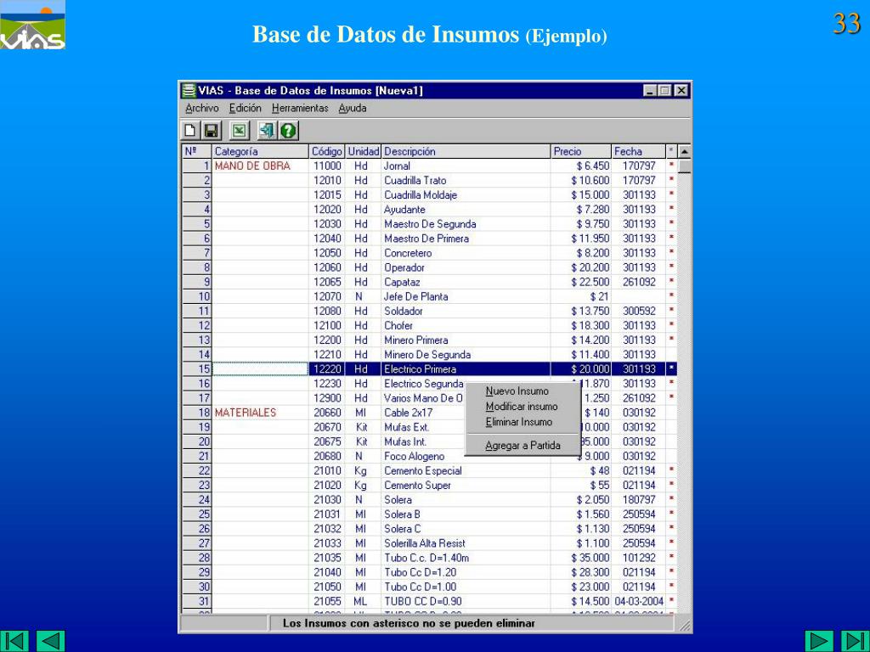Click the Capataz description cell

466,282
